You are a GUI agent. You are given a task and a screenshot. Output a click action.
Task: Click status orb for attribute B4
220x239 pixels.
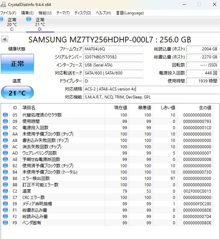click(5, 172)
